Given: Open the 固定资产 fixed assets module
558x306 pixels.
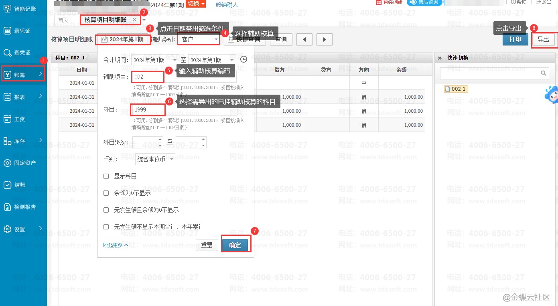Looking at the screenshot, I should click(7, 163).
